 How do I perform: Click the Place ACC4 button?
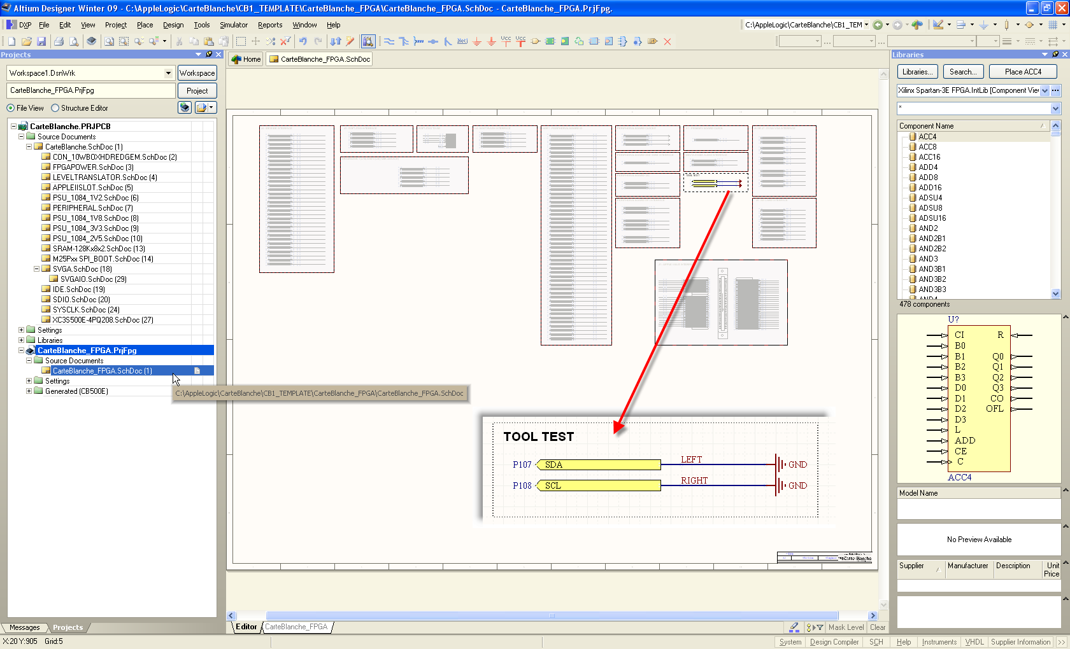1023,72
